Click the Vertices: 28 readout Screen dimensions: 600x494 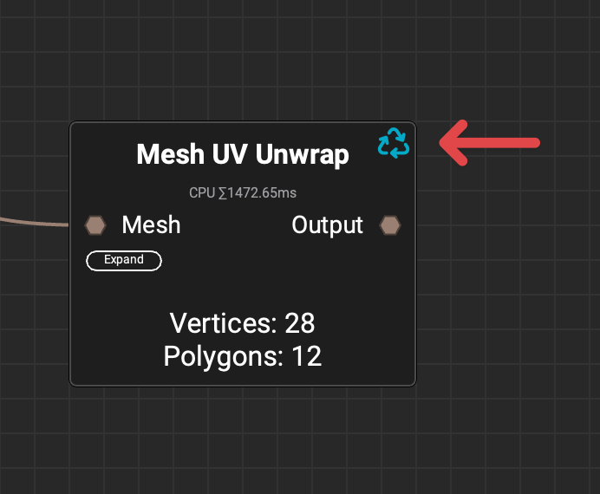click(242, 323)
